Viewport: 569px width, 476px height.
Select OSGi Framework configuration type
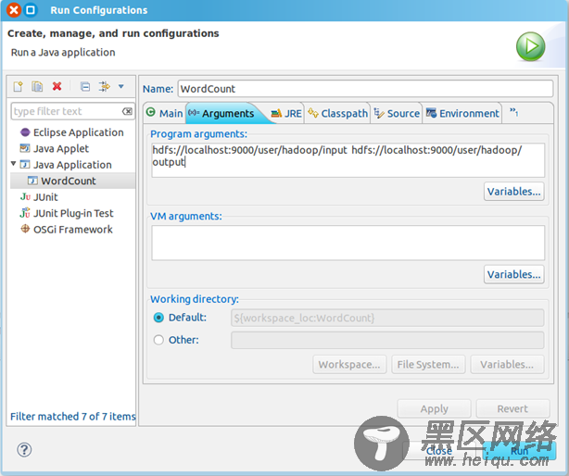[x=73, y=230]
